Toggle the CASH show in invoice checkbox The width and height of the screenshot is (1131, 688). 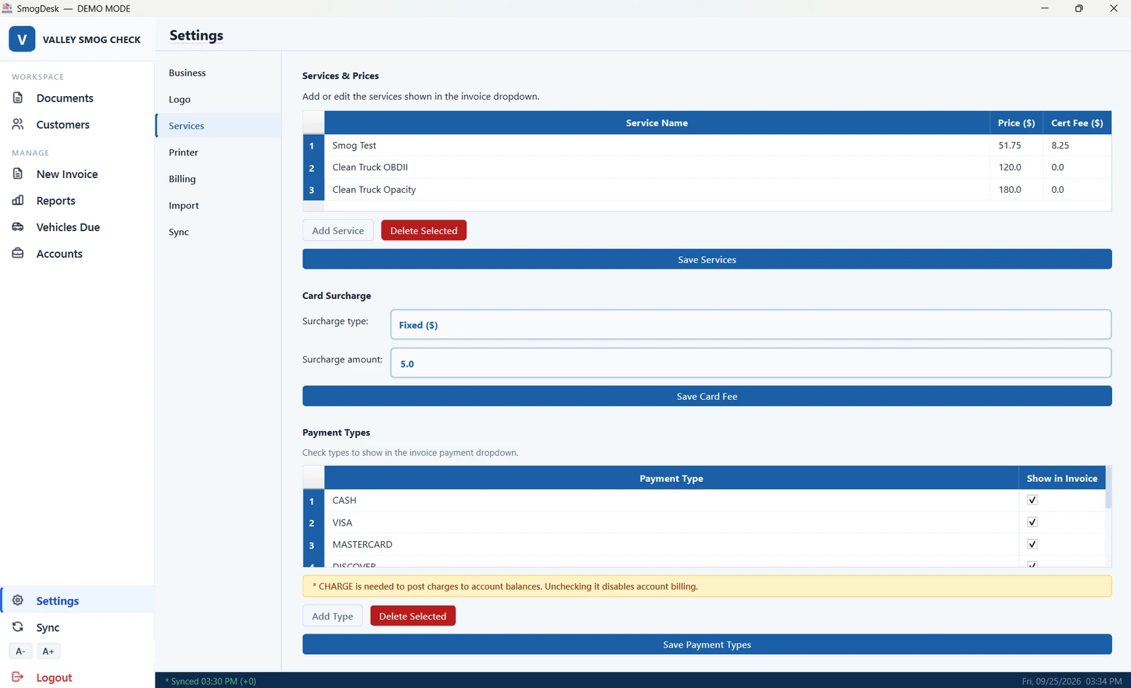1032,500
